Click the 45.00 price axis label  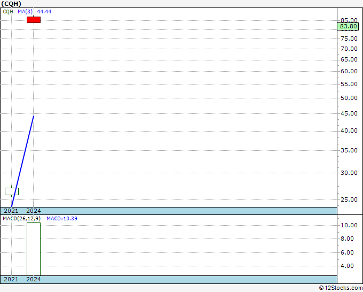pyautogui.click(x=349, y=113)
